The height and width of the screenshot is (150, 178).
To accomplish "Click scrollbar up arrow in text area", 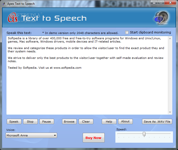I will 170,39.
